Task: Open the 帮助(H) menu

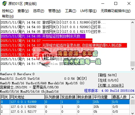Action: coord(8,16)
